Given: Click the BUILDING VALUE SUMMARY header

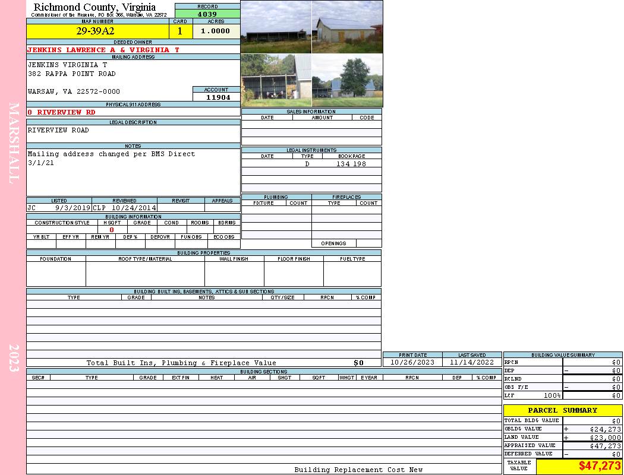Looking at the screenshot, I should coord(563,355).
